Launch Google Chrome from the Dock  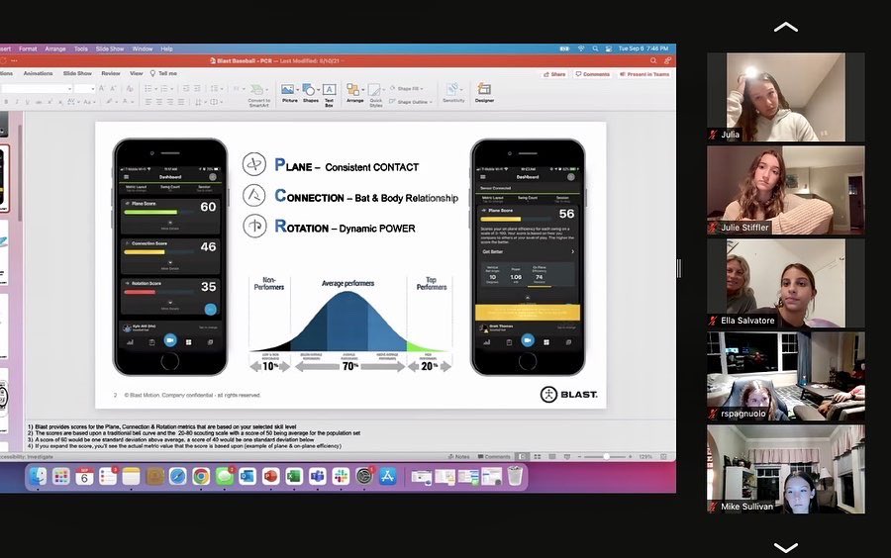[x=201, y=476]
